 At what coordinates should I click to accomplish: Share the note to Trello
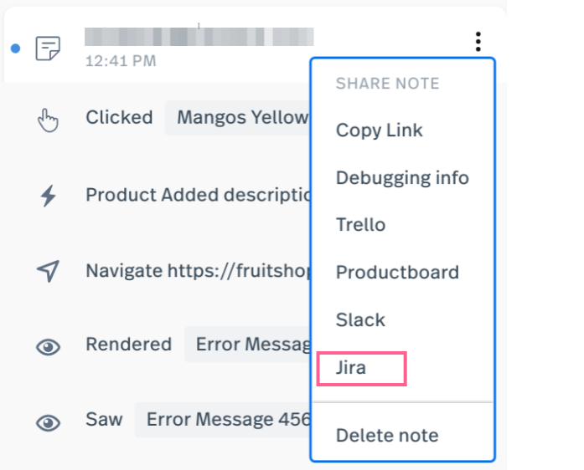360,225
